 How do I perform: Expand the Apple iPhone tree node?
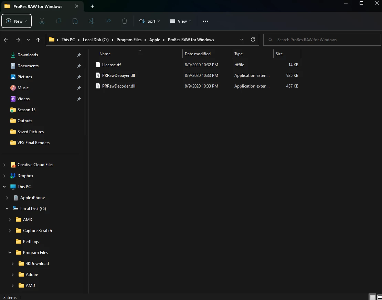pos(7,198)
